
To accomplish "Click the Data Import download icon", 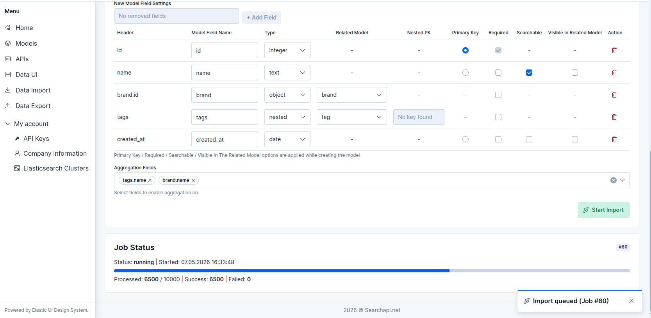I will click(8, 90).
